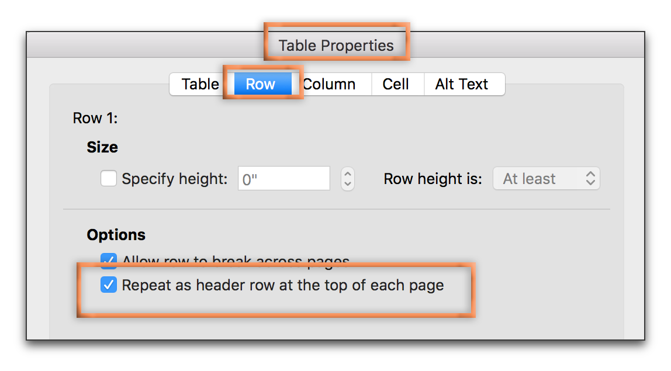The width and height of the screenshot is (671, 371).
Task: Open the Alt Text tab
Action: coord(461,84)
